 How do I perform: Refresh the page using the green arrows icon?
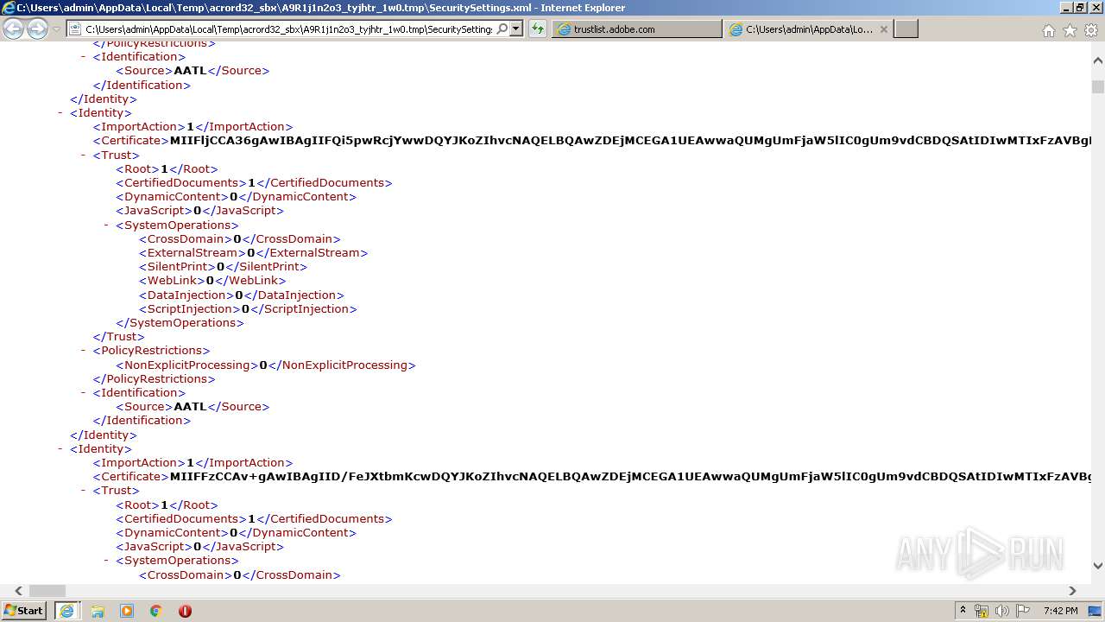click(538, 29)
